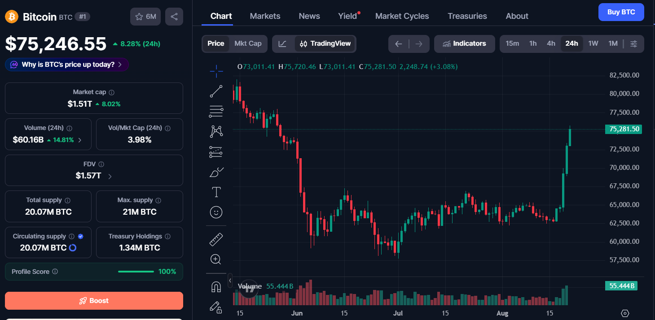Screen dimensions: 655x320
Task: Select the ruler measure tool
Action: 216,239
